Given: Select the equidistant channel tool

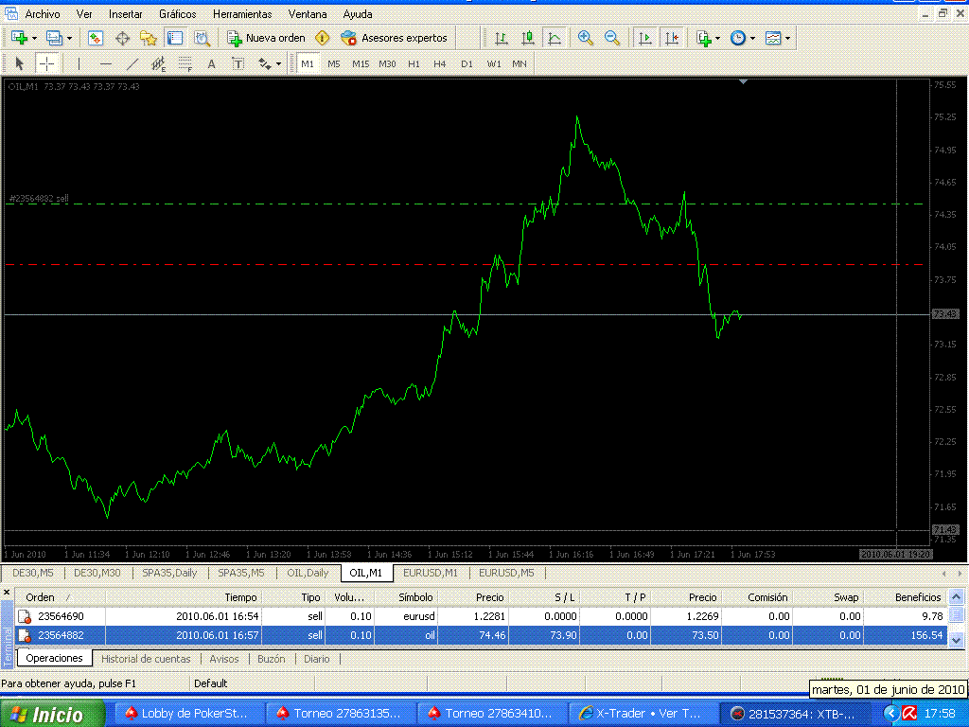Looking at the screenshot, I should [158, 63].
